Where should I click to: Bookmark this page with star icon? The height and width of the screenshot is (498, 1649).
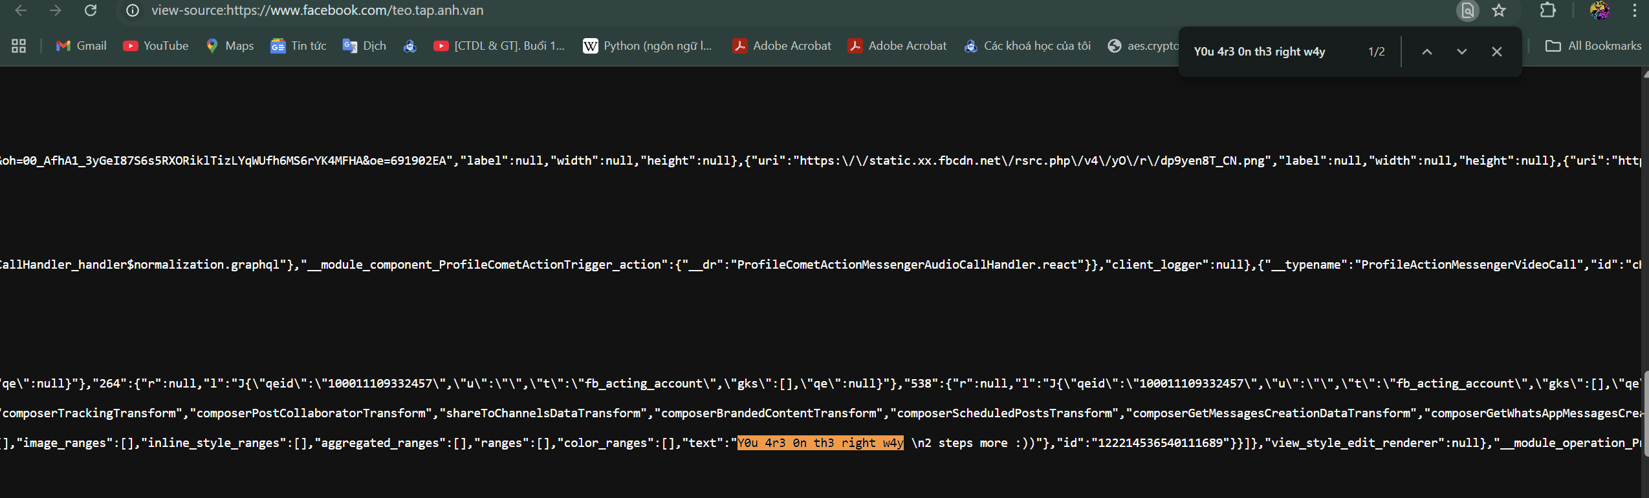1499,10
